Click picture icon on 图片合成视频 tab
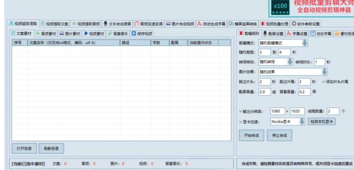The height and width of the screenshot is (170, 354). [168, 24]
